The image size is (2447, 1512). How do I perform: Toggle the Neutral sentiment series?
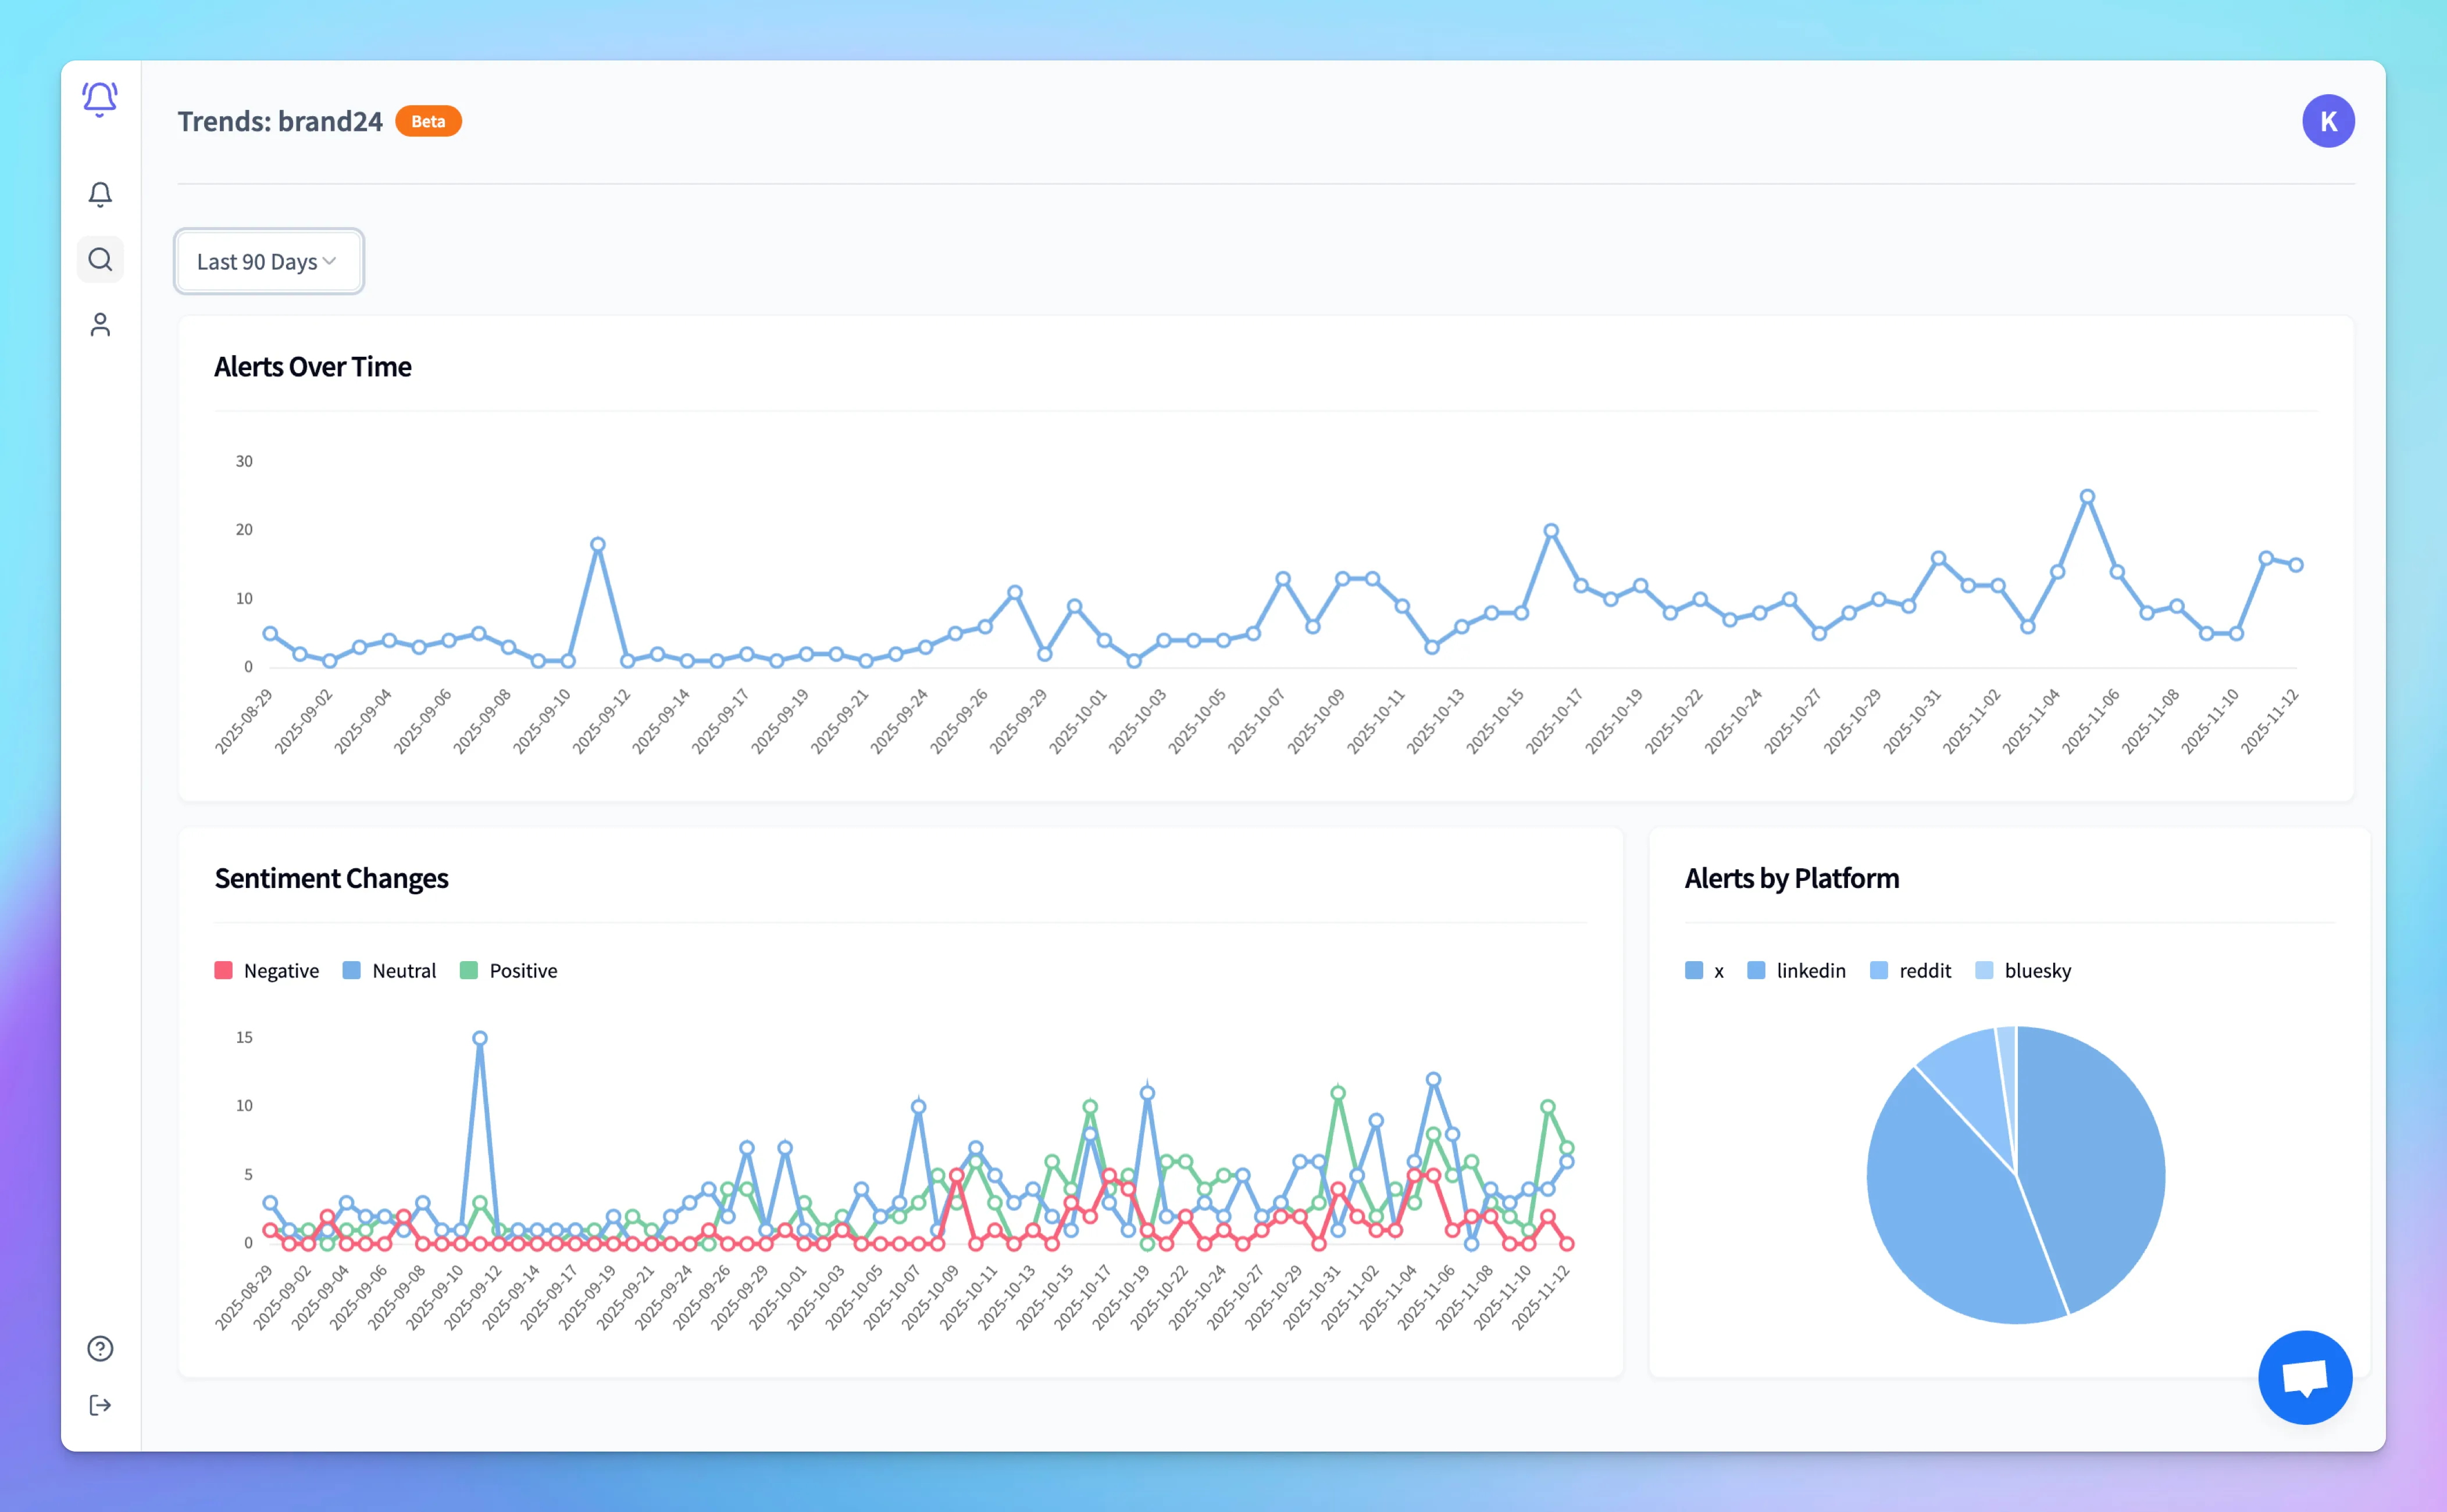(x=389, y=970)
